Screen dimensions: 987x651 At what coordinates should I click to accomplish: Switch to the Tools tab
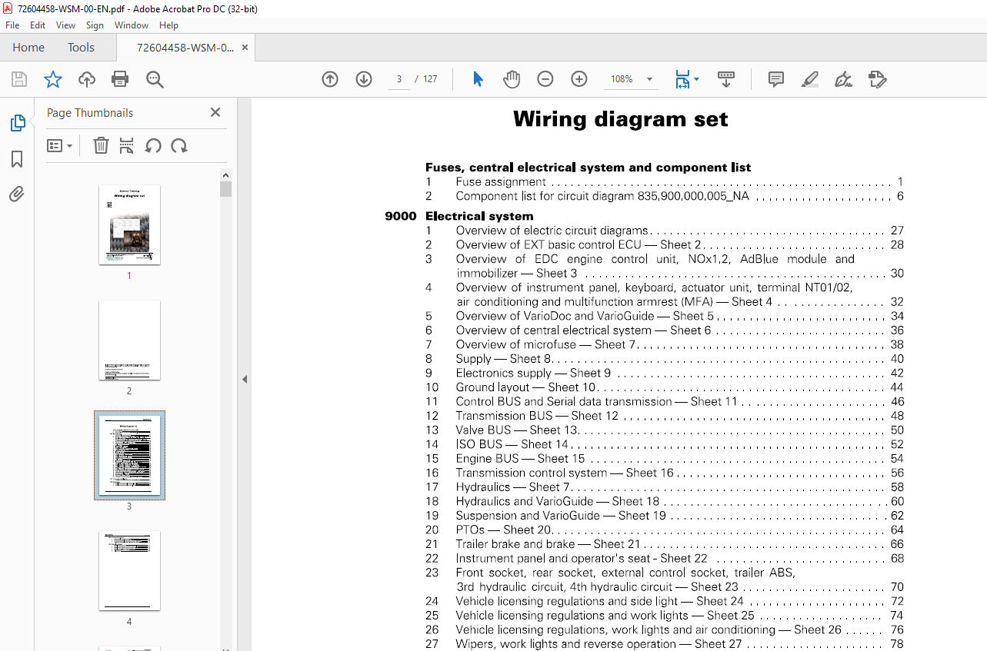(81, 48)
